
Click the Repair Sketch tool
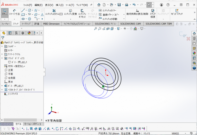(x=153, y=12)
